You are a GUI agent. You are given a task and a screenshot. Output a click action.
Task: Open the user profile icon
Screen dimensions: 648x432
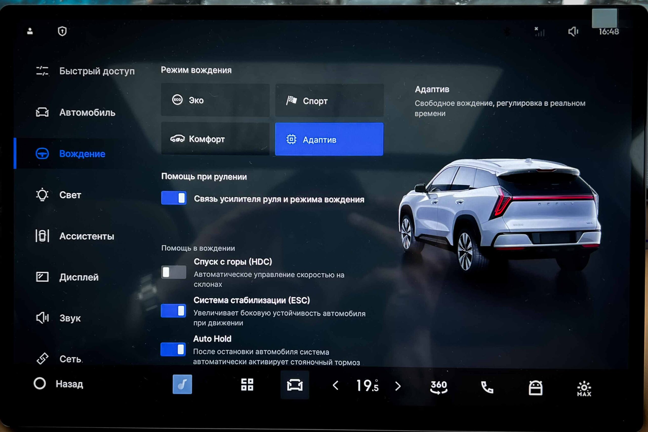pyautogui.click(x=30, y=31)
